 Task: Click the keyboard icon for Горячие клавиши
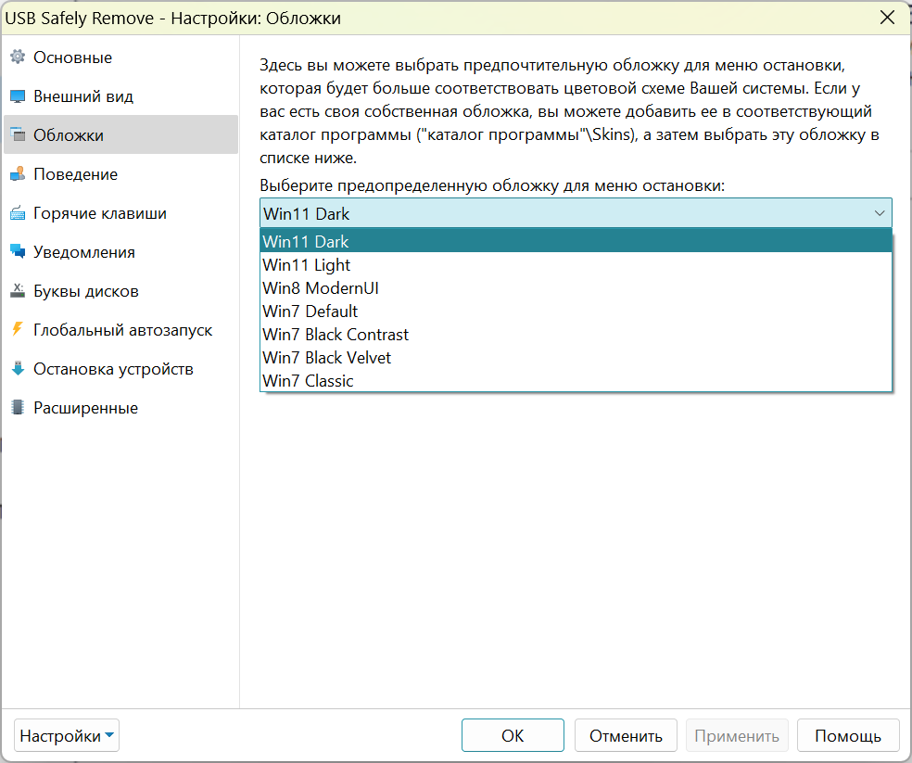click(18, 213)
